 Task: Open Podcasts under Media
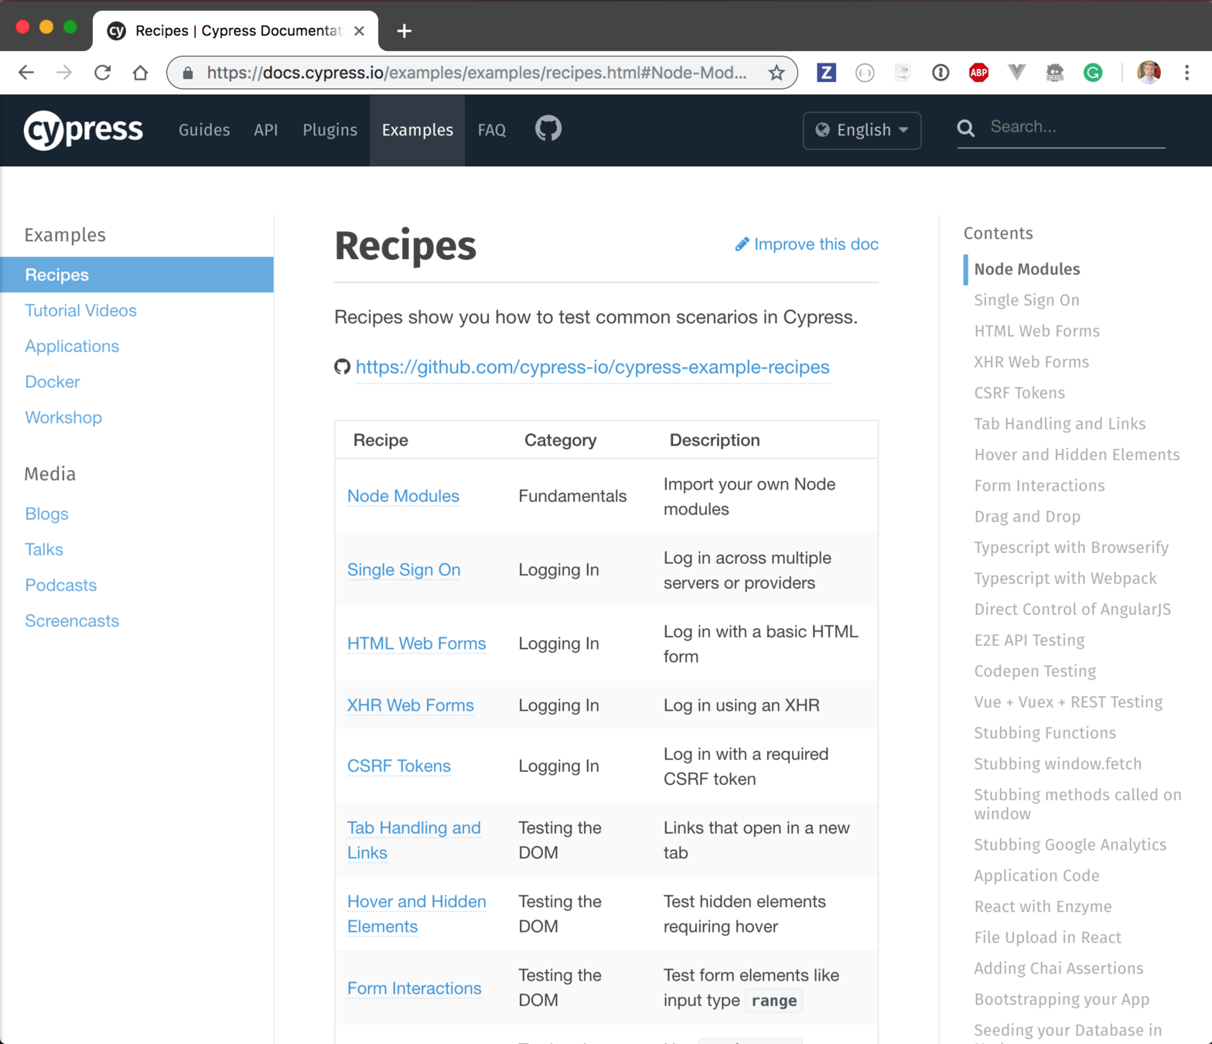(60, 585)
